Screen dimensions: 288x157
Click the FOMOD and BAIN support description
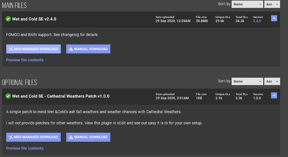click(52, 35)
